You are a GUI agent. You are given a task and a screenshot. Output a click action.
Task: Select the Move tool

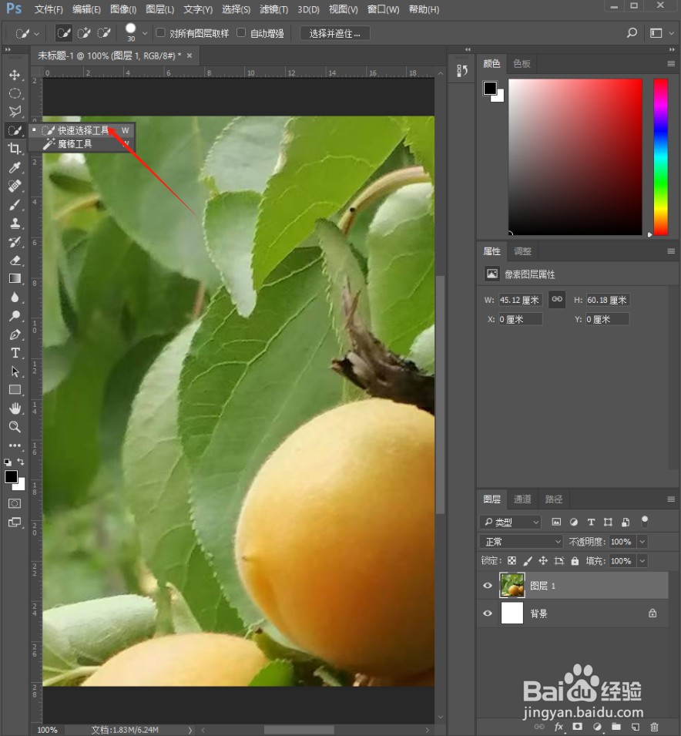(x=15, y=76)
